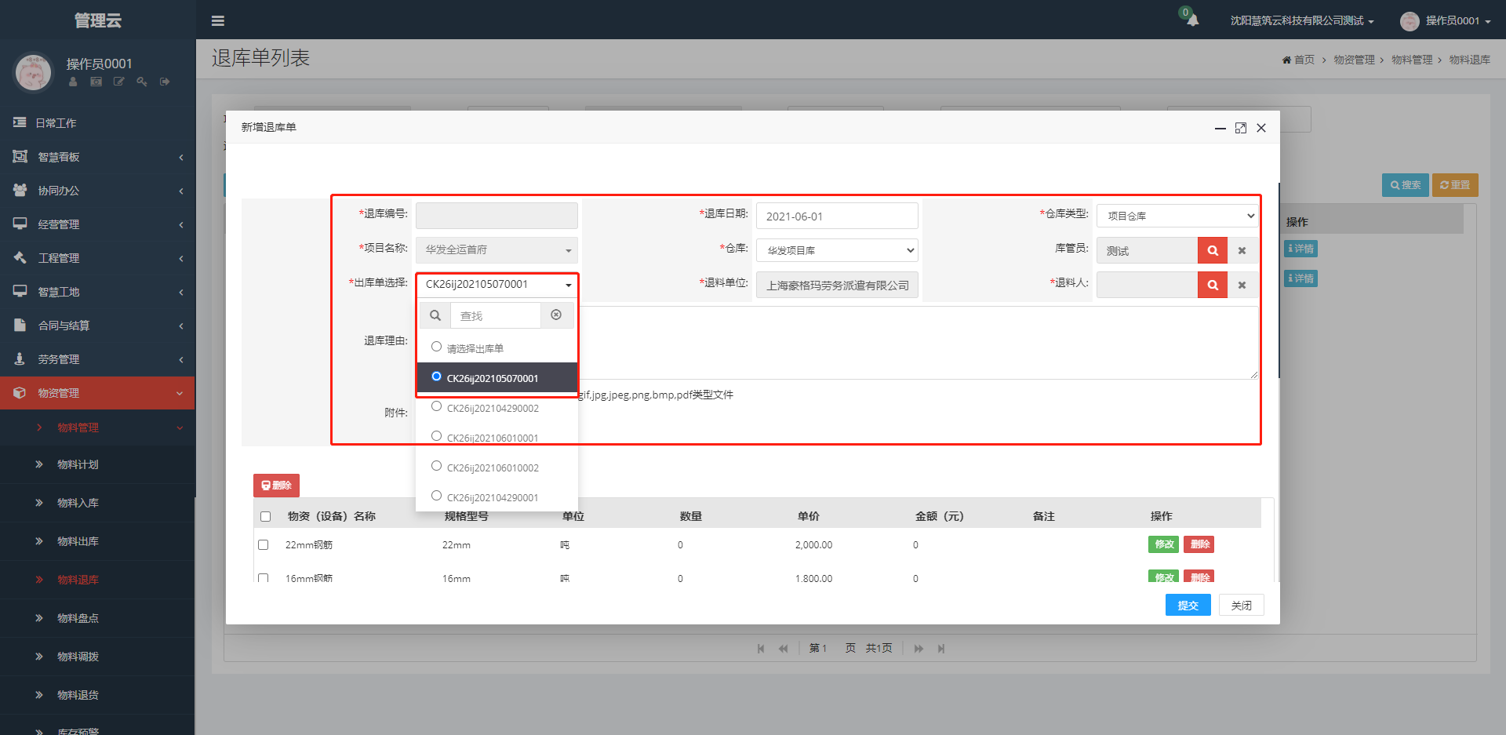
Task: Click the key password icon in sidebar
Action: 142,82
